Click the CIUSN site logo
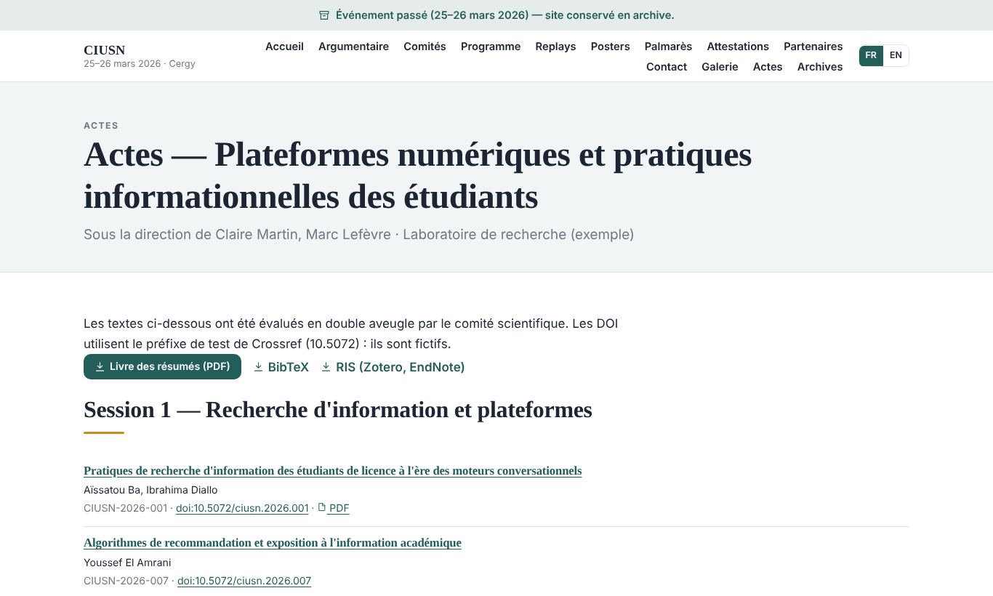Screen dimensions: 993x596 [x=105, y=50]
